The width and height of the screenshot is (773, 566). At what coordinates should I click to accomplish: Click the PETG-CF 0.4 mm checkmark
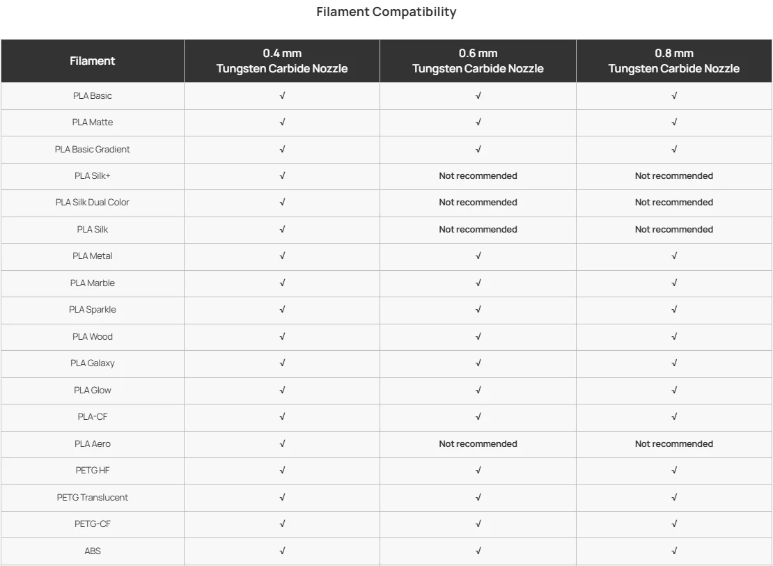(x=282, y=524)
